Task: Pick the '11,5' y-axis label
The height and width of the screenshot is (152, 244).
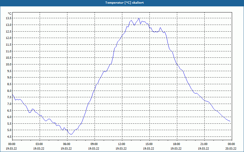Action: click(x=9, y=45)
